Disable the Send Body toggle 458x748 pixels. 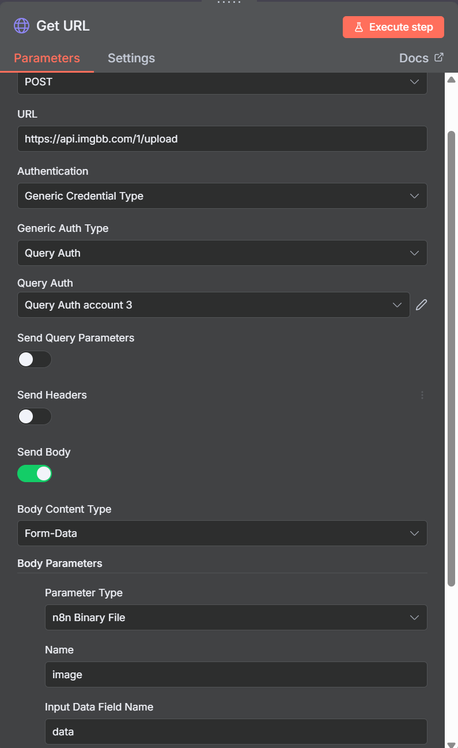pos(35,473)
